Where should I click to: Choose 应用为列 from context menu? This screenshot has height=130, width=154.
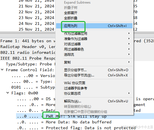94,26
